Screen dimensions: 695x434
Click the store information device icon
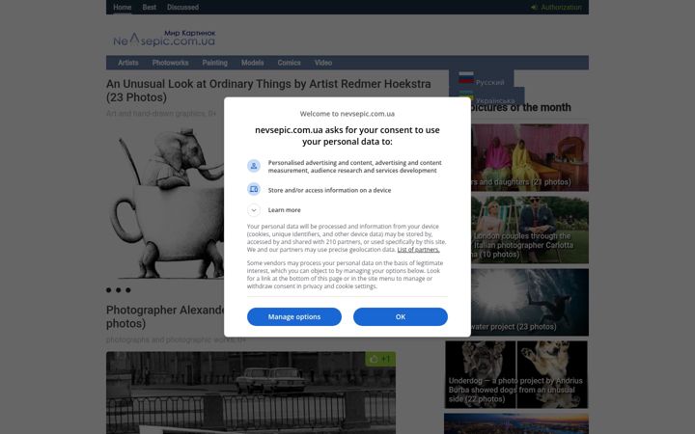pos(254,190)
